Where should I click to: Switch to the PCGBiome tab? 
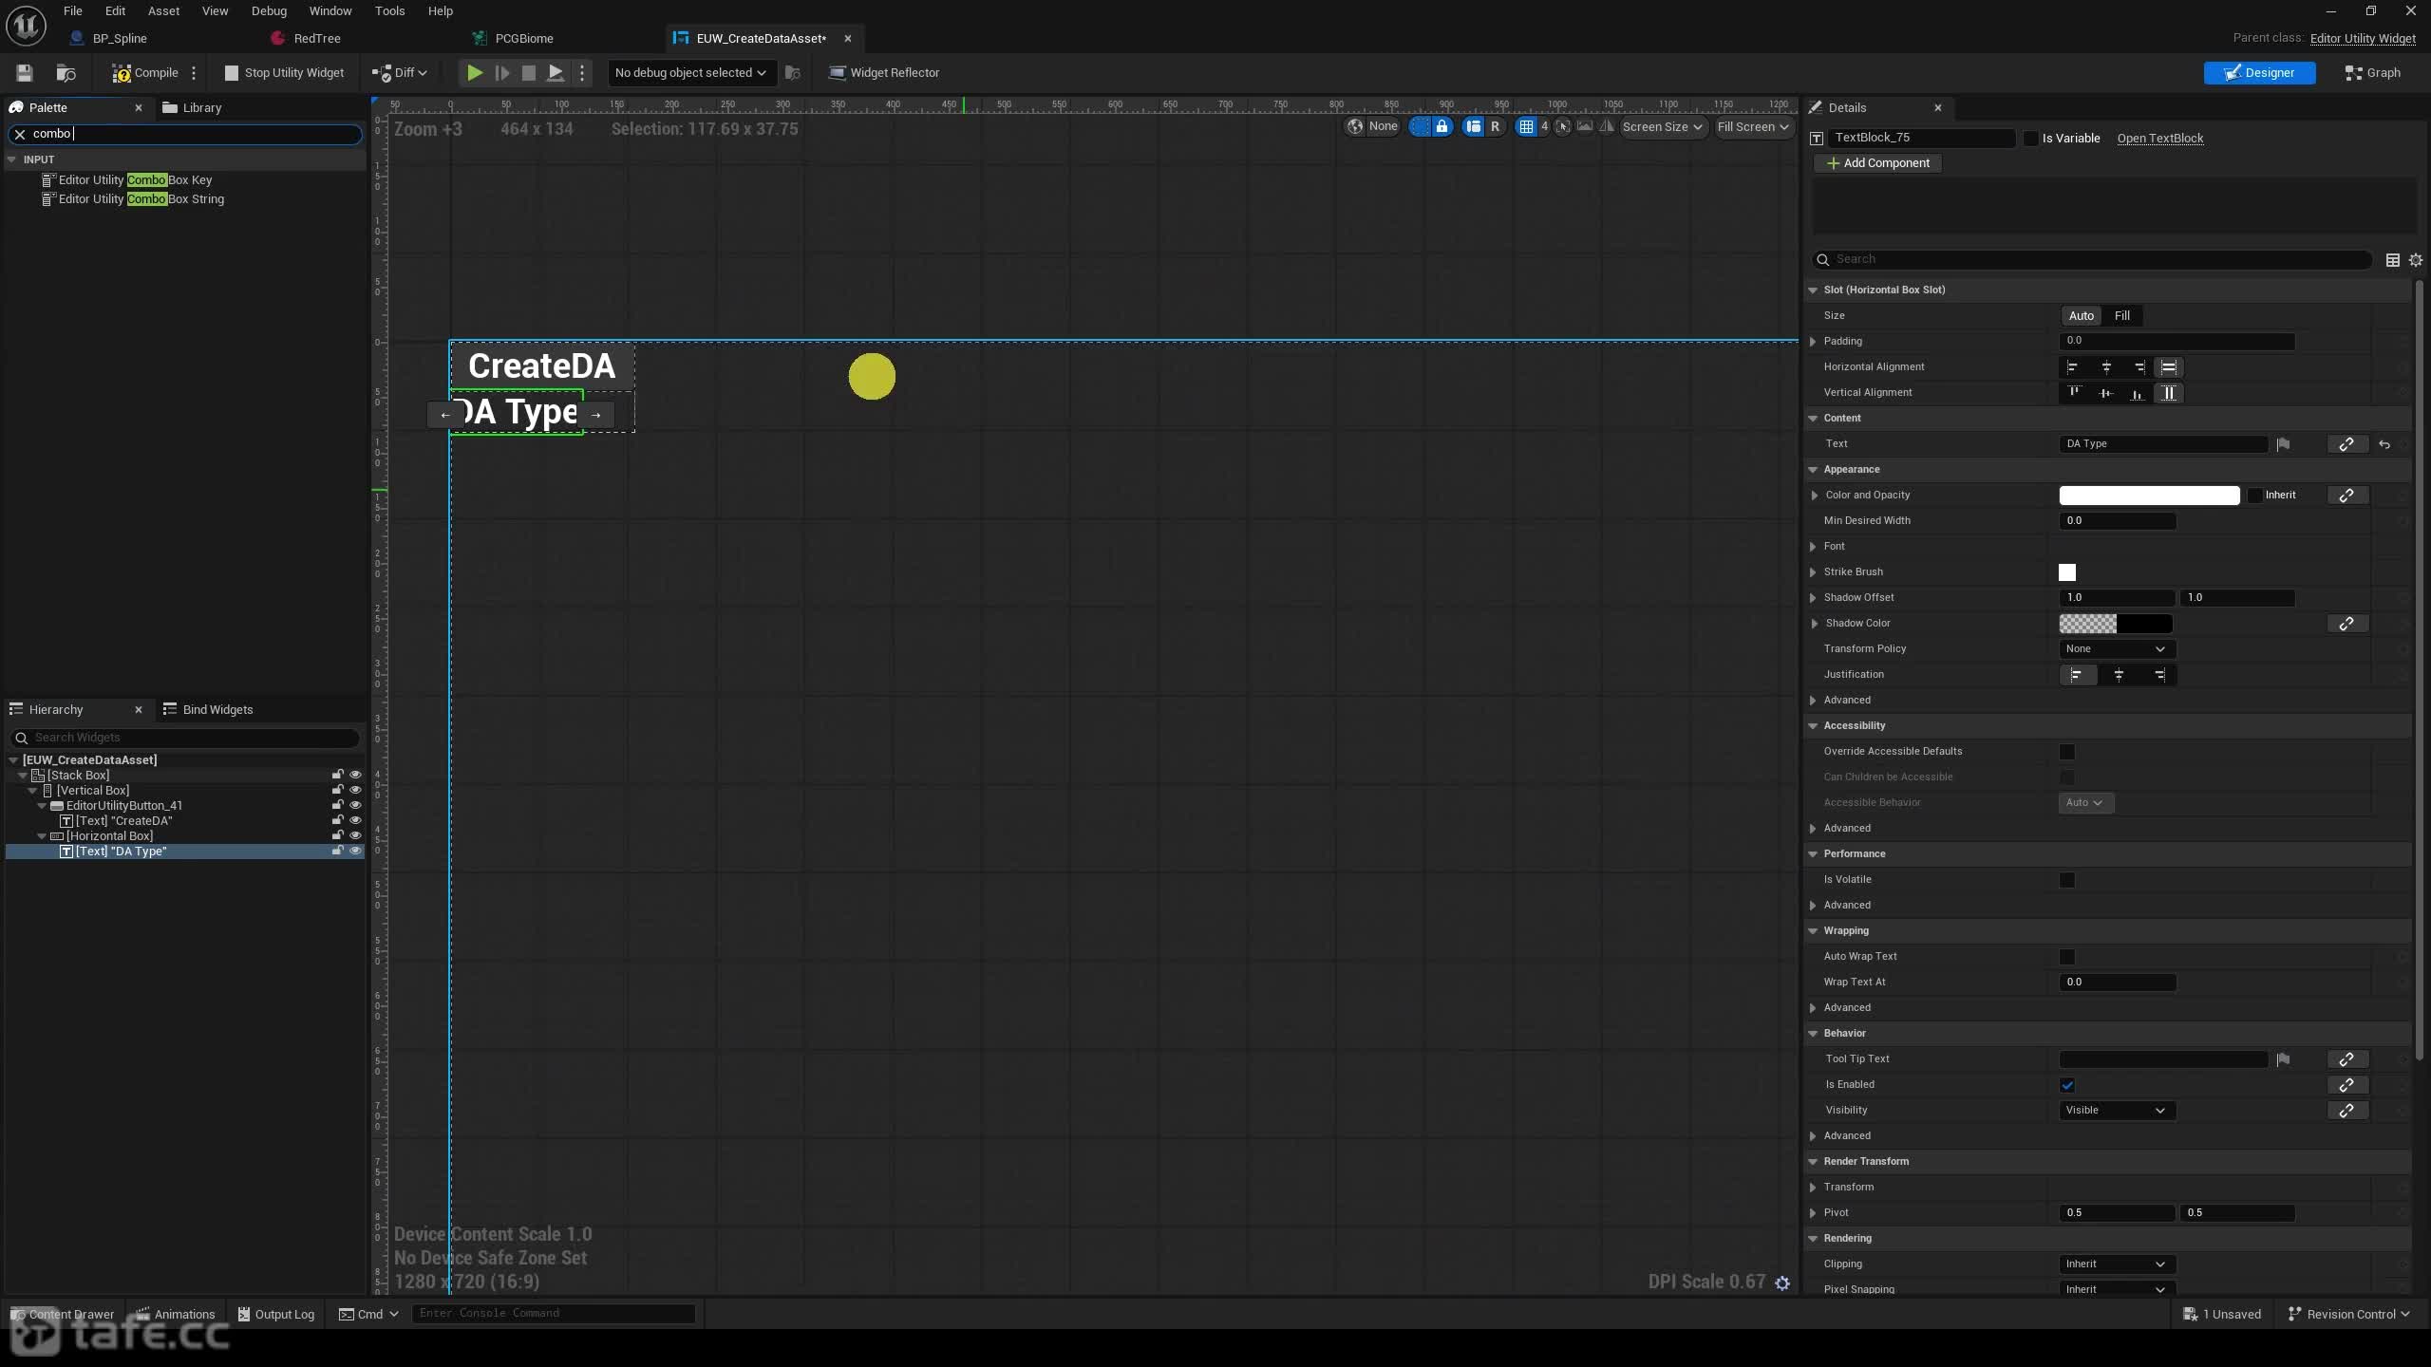pos(524,38)
